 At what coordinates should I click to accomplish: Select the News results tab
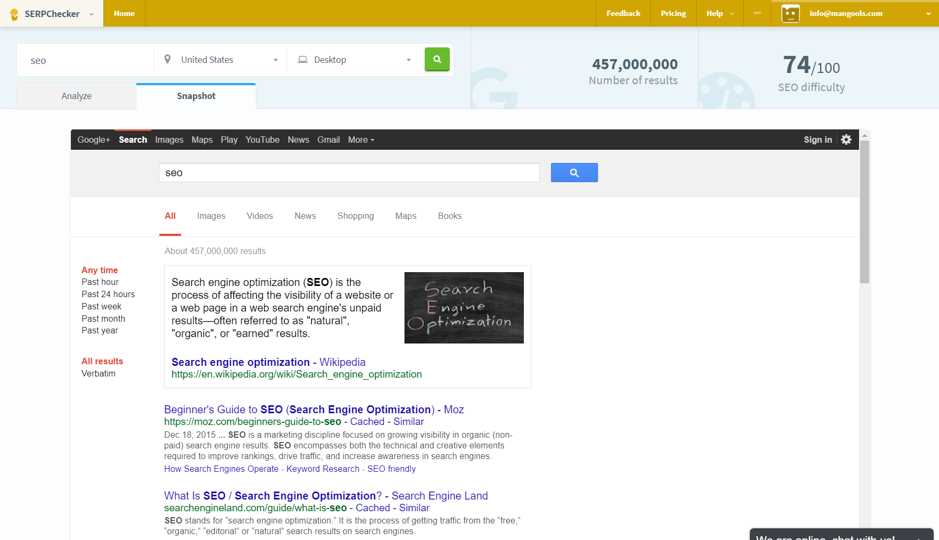pos(305,216)
